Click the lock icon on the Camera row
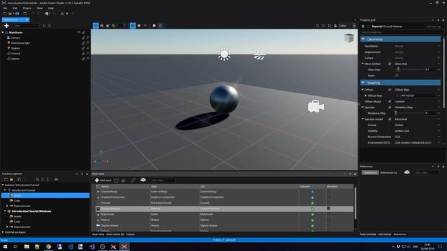Viewport: 447px width, 251px height. pyautogui.click(x=83, y=38)
